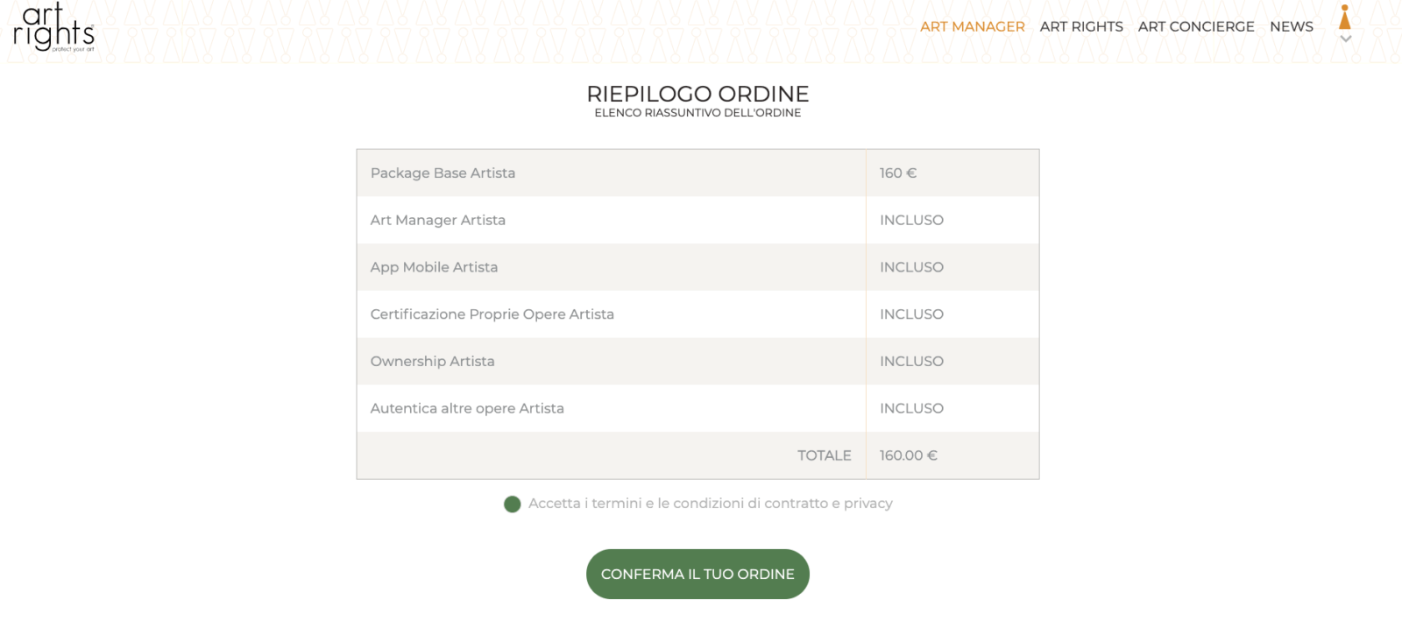Viewport: 1402px width, 635px height.
Task: Open the orange user profile icon
Action: 1345,17
